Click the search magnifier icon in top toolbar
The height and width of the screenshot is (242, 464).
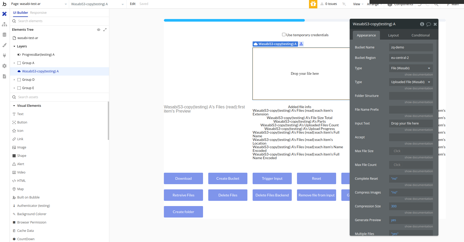(436, 4)
